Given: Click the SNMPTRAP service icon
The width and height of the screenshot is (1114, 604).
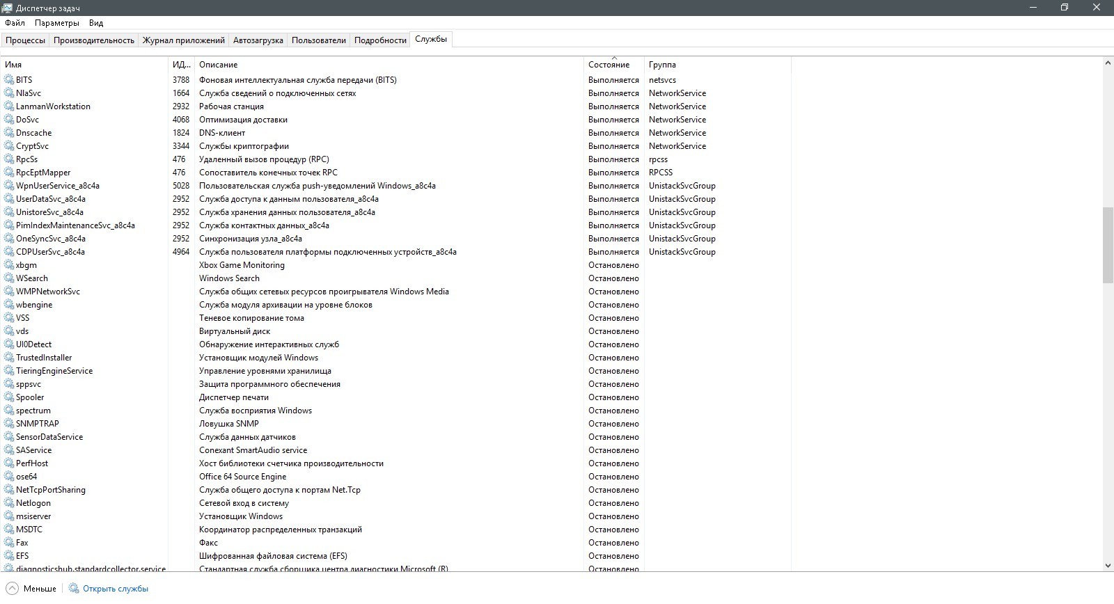Looking at the screenshot, I should click(x=9, y=424).
